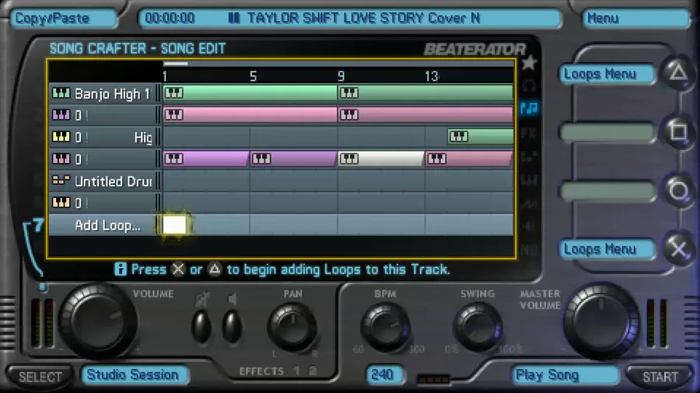Select the white loop clip at bar 9
700x393 pixels.
(x=381, y=158)
